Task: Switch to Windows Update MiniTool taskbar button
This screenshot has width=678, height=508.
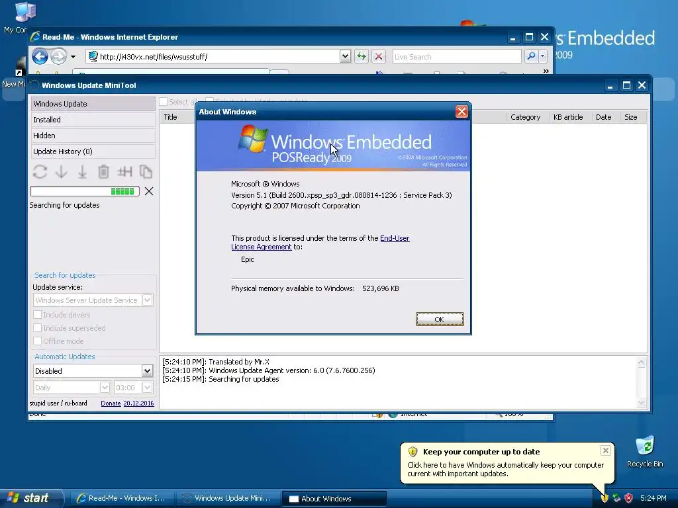Action: click(x=227, y=498)
